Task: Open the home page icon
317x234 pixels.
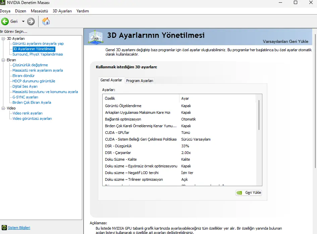Action: [x=46, y=21]
